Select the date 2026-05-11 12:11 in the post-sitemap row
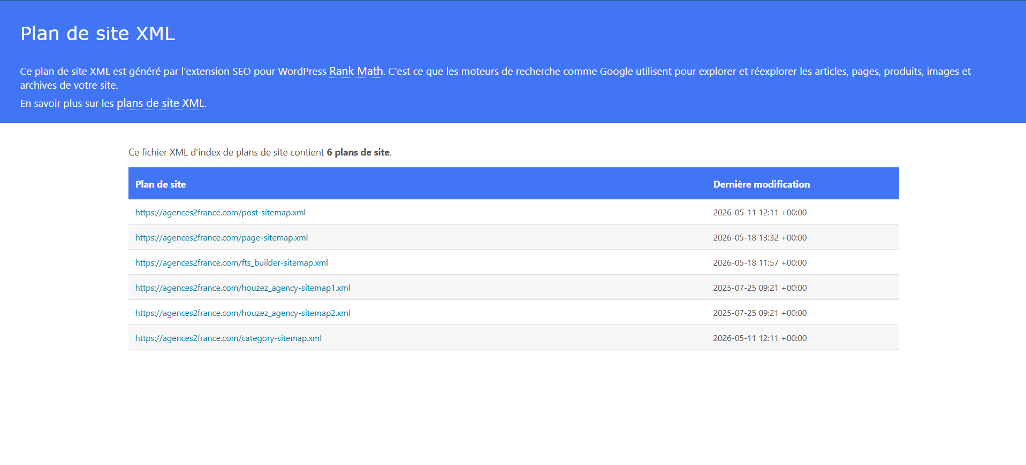This screenshot has height=465, width=1026. tap(759, 212)
